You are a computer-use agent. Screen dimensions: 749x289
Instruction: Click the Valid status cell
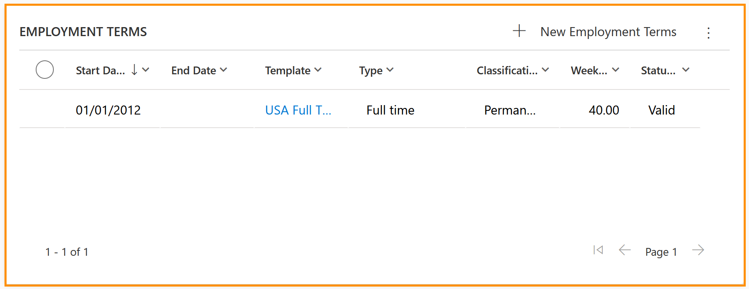[x=662, y=110]
